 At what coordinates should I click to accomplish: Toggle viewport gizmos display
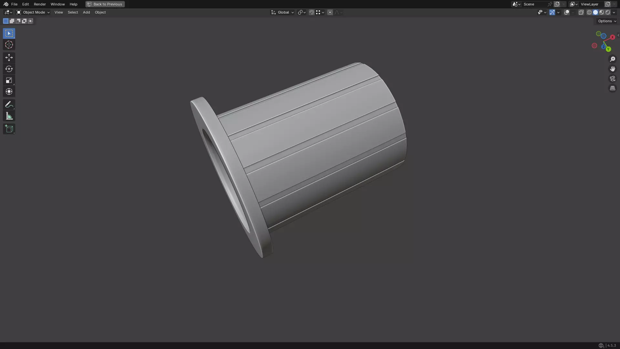click(x=552, y=12)
